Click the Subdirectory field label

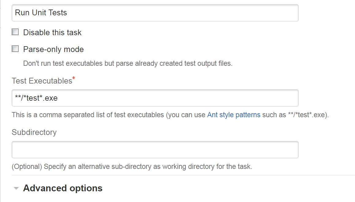coord(34,132)
